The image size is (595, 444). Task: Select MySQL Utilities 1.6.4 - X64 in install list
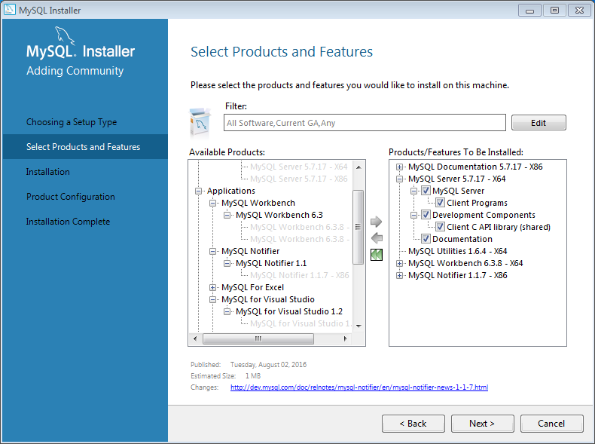coord(458,251)
